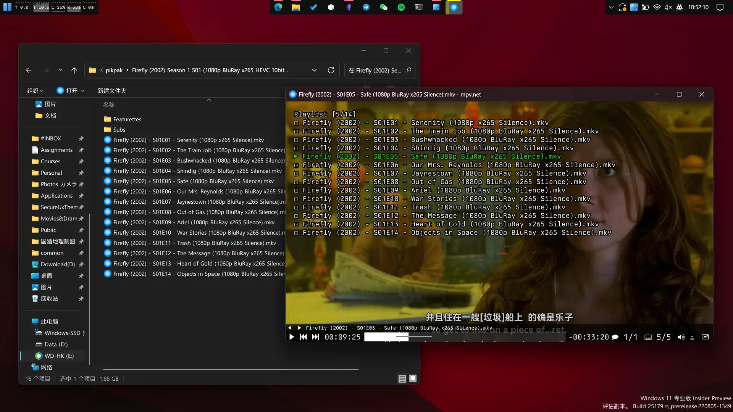Open the 组织 menu

[35, 90]
